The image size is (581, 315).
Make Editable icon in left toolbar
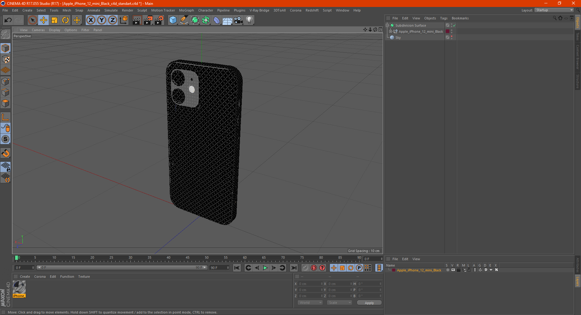point(5,35)
